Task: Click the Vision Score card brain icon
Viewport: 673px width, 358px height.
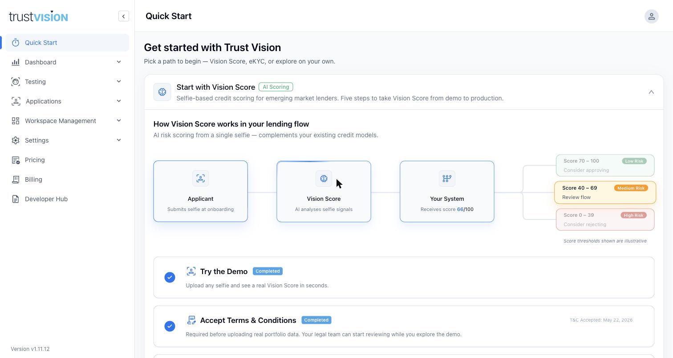Action: coord(324,179)
